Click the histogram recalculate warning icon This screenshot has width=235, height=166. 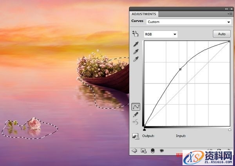coord(136,136)
